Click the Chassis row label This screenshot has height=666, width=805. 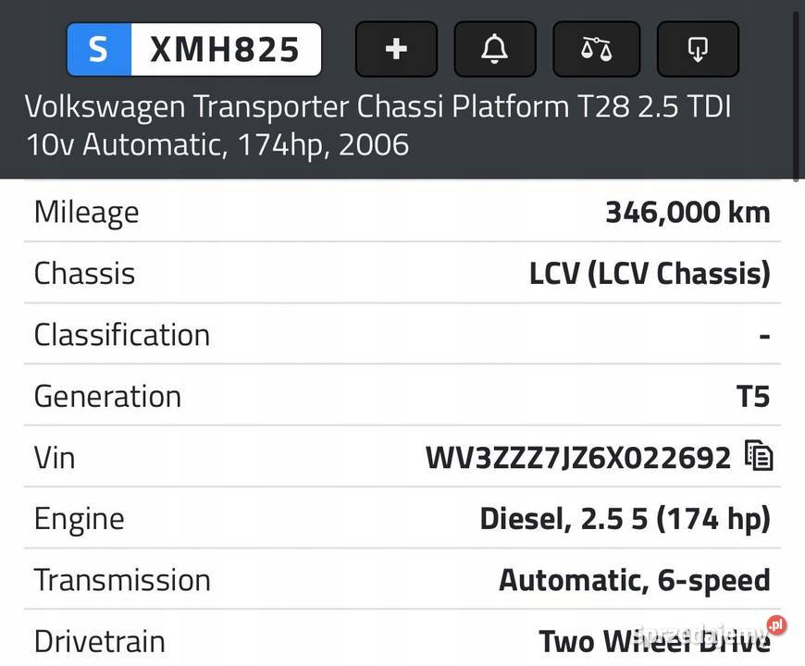click(85, 274)
